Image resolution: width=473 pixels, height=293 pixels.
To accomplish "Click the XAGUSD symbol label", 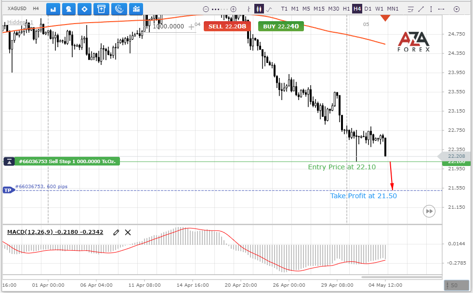I will point(17,9).
